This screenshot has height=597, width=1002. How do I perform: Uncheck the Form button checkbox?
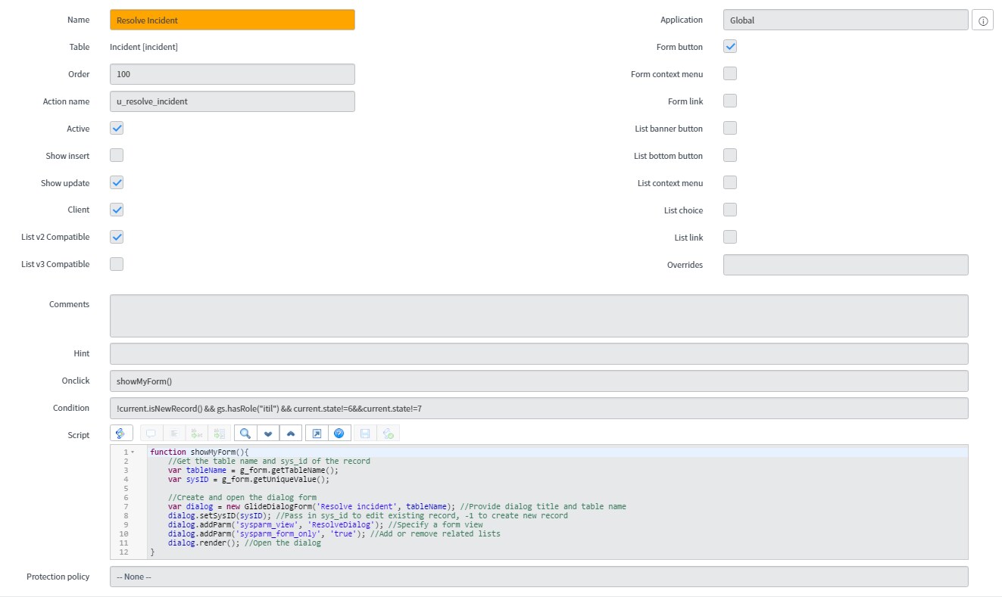(x=730, y=46)
